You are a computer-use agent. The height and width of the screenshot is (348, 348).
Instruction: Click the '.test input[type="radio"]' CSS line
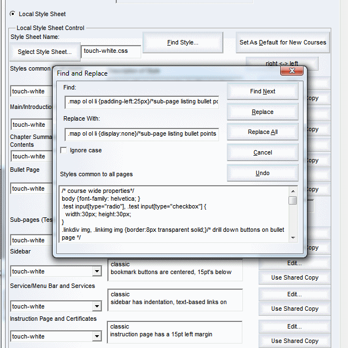pos(134,206)
